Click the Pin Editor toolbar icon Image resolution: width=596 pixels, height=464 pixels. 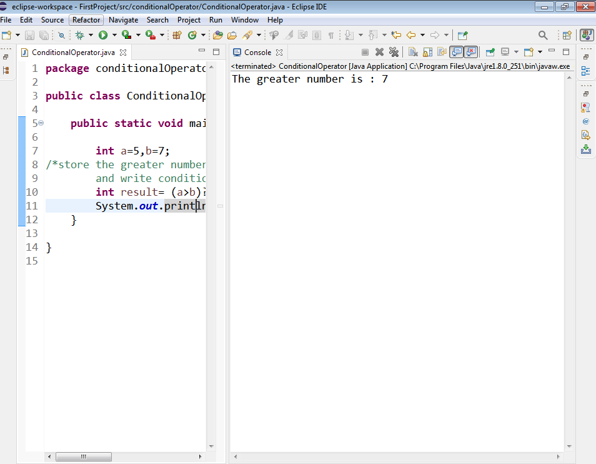tap(462, 36)
